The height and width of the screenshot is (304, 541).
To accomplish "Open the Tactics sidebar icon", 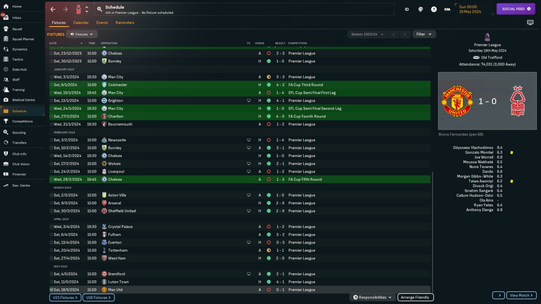I will click(6, 60).
